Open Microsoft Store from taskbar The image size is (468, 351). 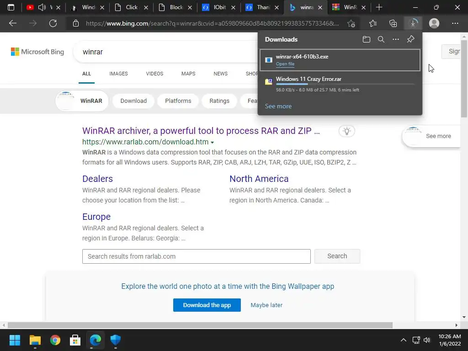(x=75, y=340)
